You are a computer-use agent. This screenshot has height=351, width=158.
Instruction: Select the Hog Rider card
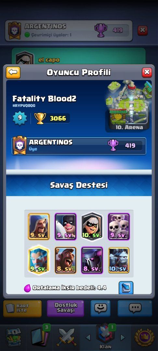[66, 260]
